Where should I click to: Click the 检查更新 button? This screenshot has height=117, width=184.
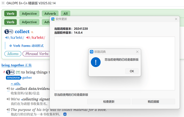tap(109, 102)
